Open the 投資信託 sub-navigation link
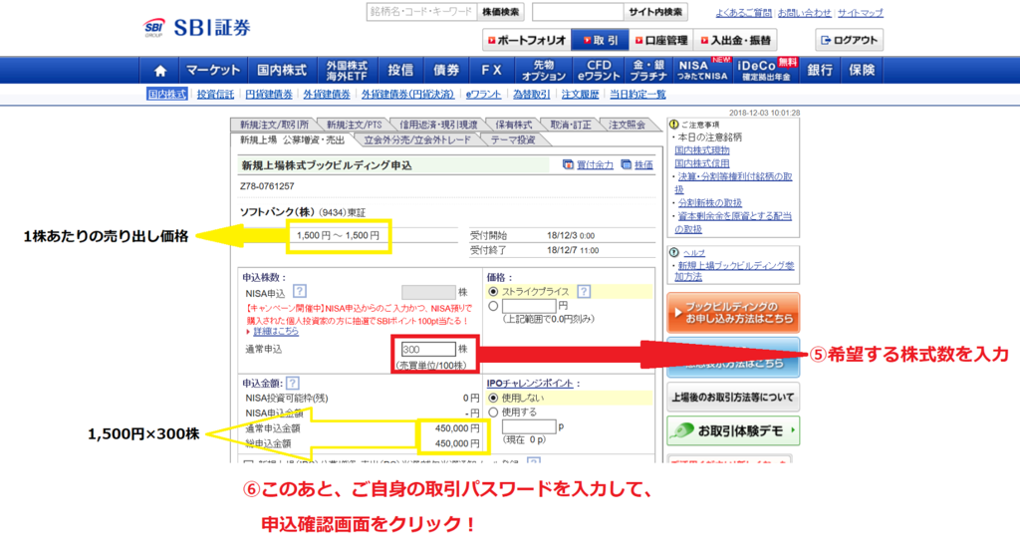This screenshot has width=1020, height=549. point(215,95)
